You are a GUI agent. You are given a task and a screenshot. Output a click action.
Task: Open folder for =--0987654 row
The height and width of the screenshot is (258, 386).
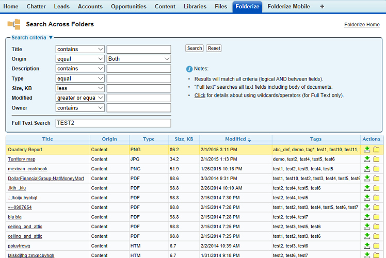376,207
